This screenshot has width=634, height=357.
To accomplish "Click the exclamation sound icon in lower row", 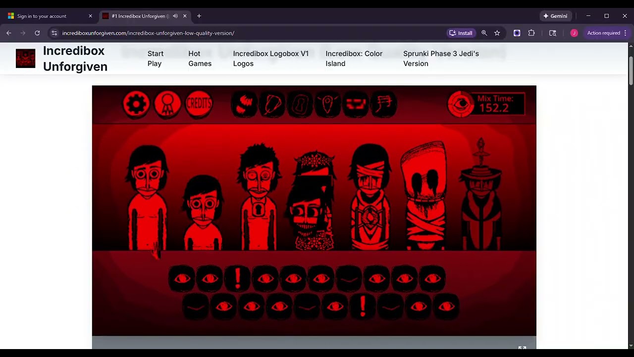I will [363, 306].
